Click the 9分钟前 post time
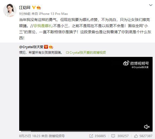 [x=25, y=14]
